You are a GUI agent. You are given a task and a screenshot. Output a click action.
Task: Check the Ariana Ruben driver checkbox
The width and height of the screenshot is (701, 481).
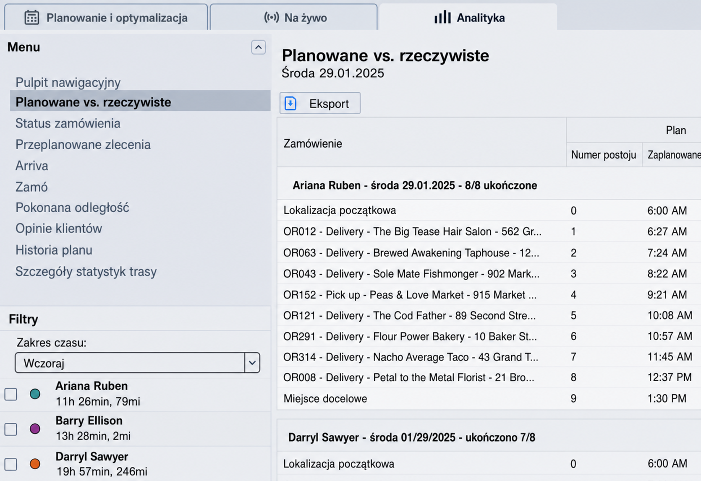11,394
